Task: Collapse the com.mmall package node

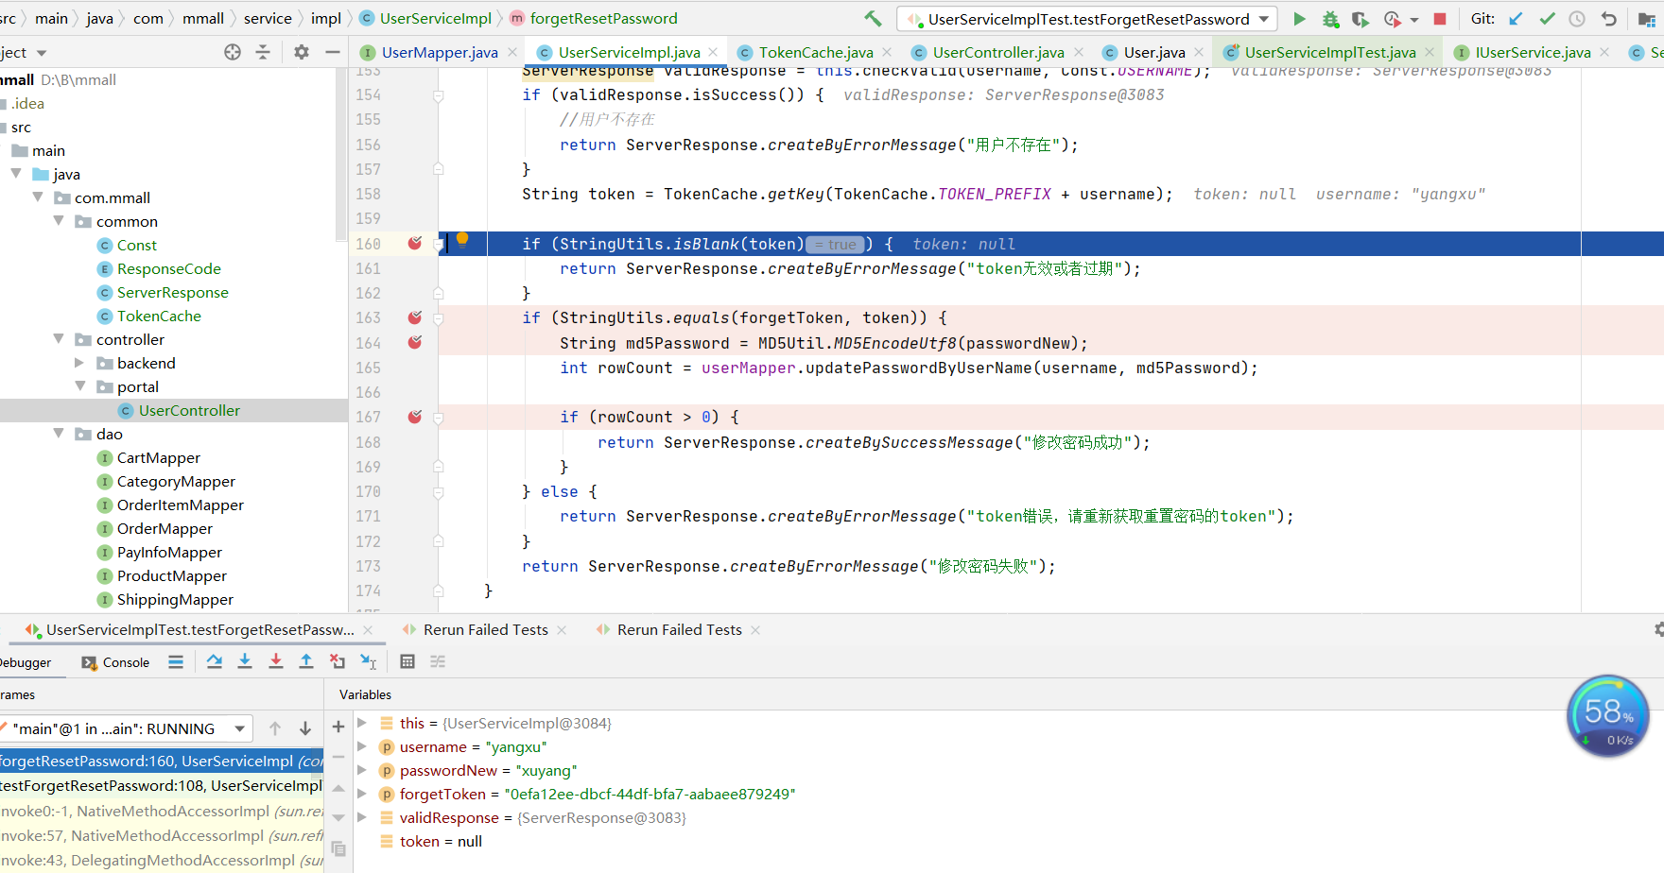Action: (x=38, y=197)
